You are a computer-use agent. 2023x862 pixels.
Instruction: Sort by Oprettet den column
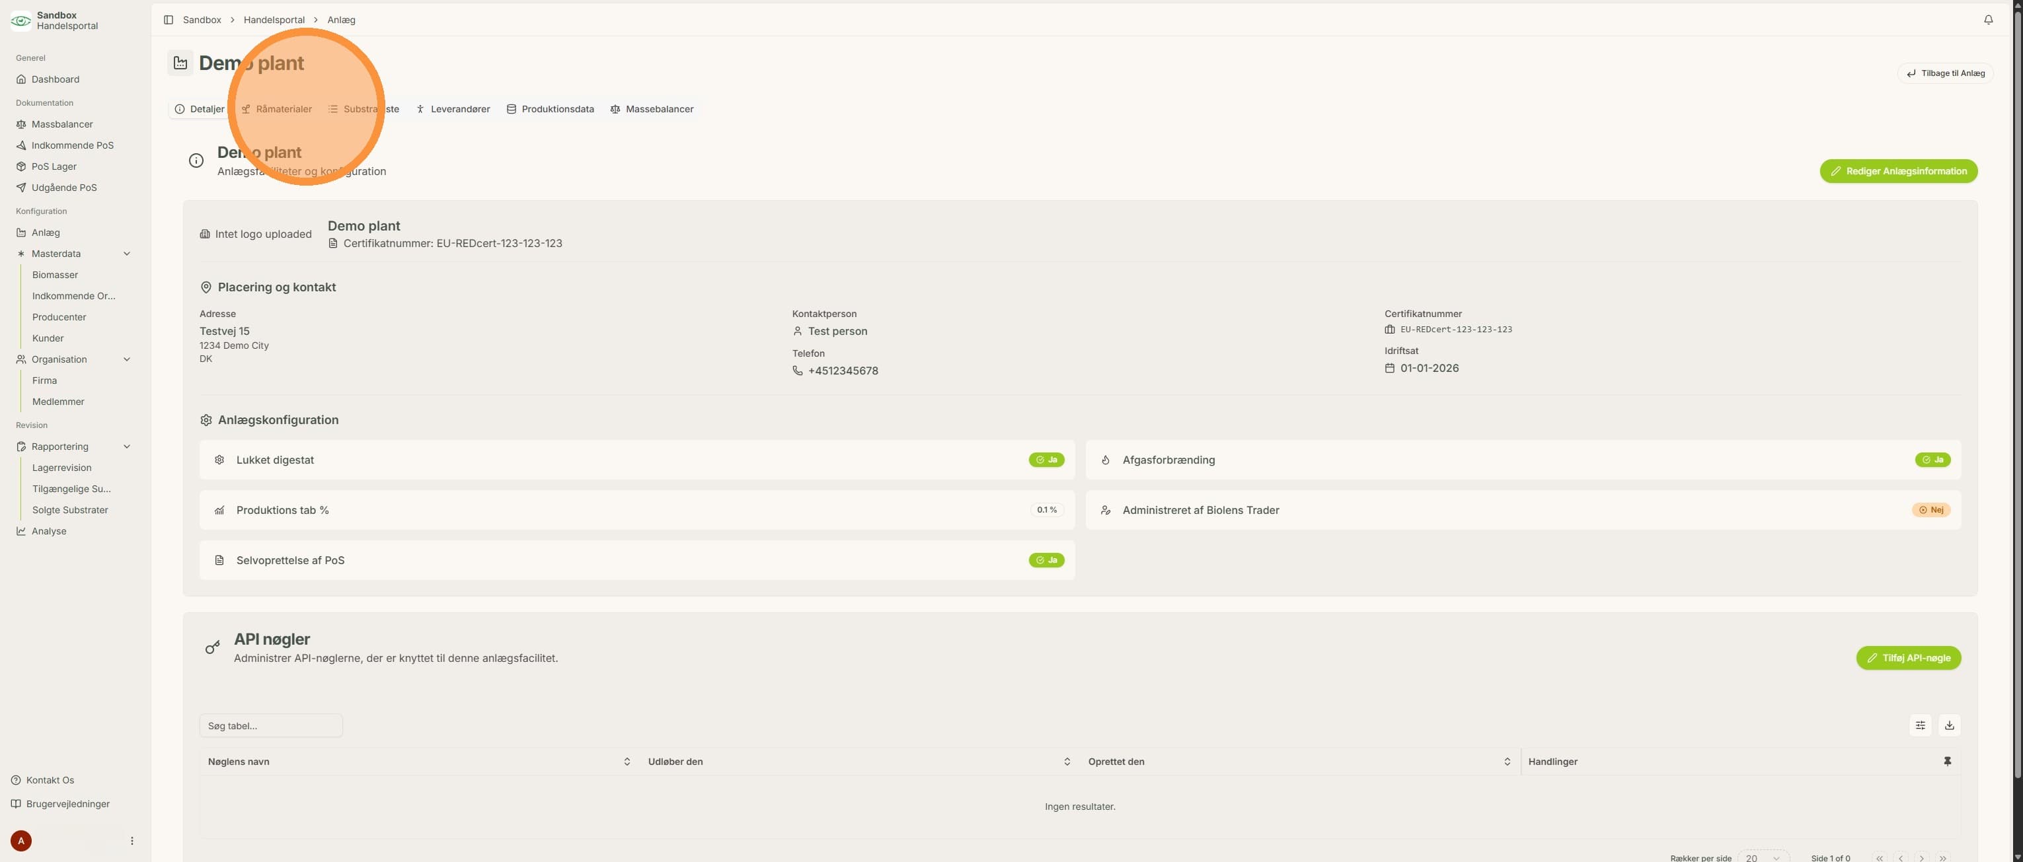1506,762
